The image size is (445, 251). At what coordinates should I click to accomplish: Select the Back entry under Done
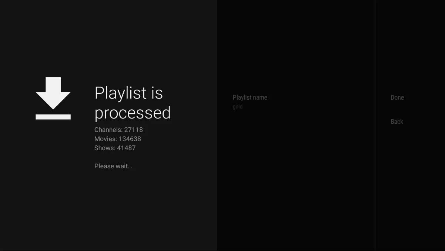click(397, 122)
